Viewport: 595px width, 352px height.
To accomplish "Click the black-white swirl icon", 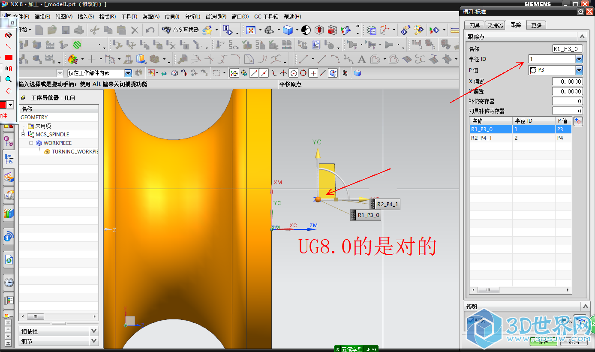I will coord(306,30).
